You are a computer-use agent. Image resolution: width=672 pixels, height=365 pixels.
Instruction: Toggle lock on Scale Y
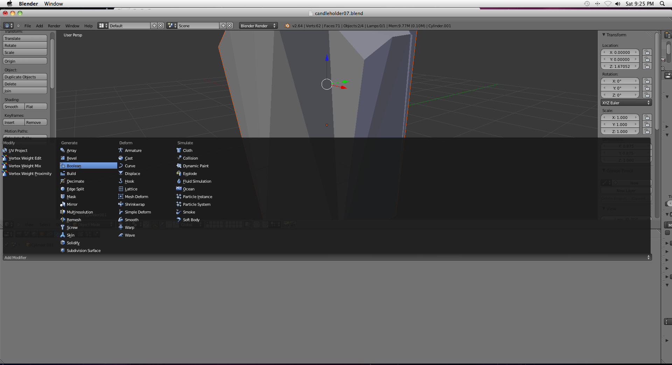coord(647,125)
